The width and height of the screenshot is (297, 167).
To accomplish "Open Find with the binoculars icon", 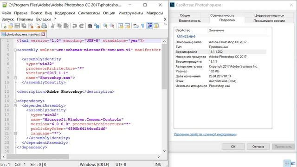I will (x=90, y=26).
